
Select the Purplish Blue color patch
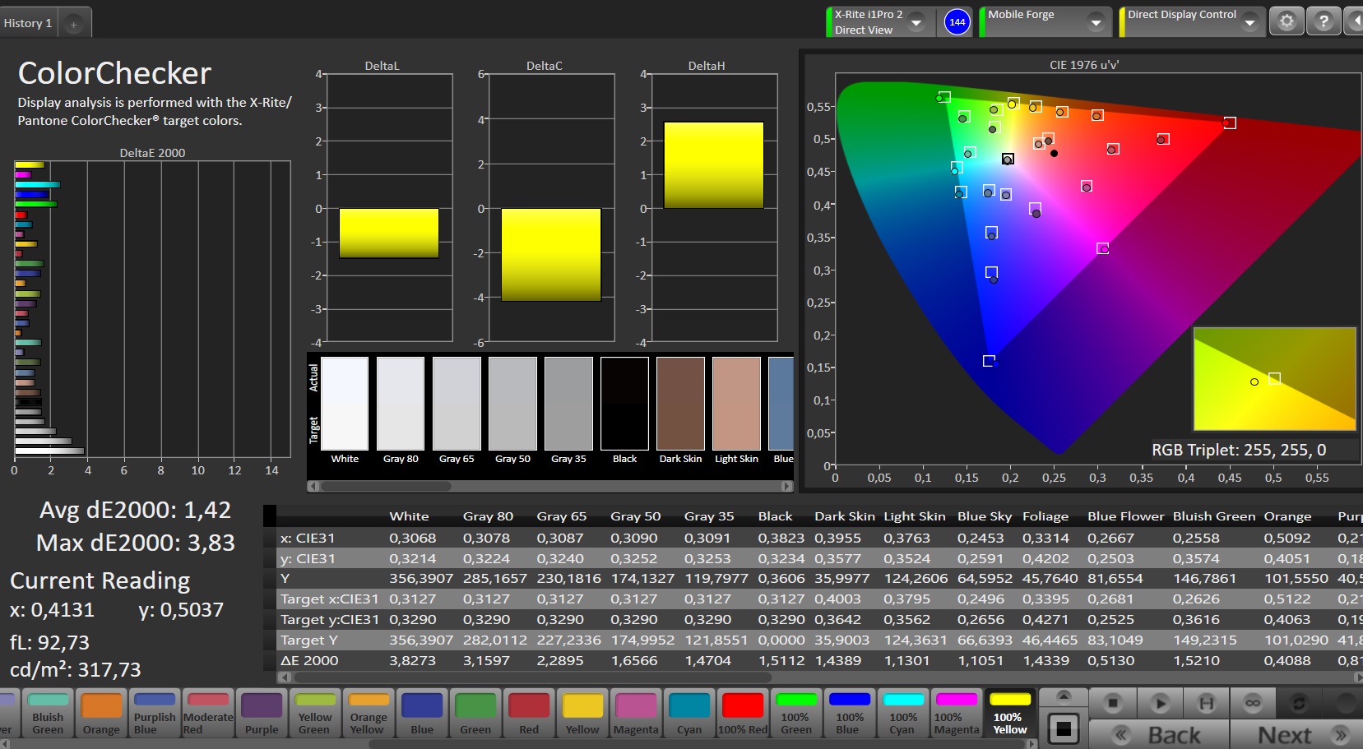tap(155, 713)
